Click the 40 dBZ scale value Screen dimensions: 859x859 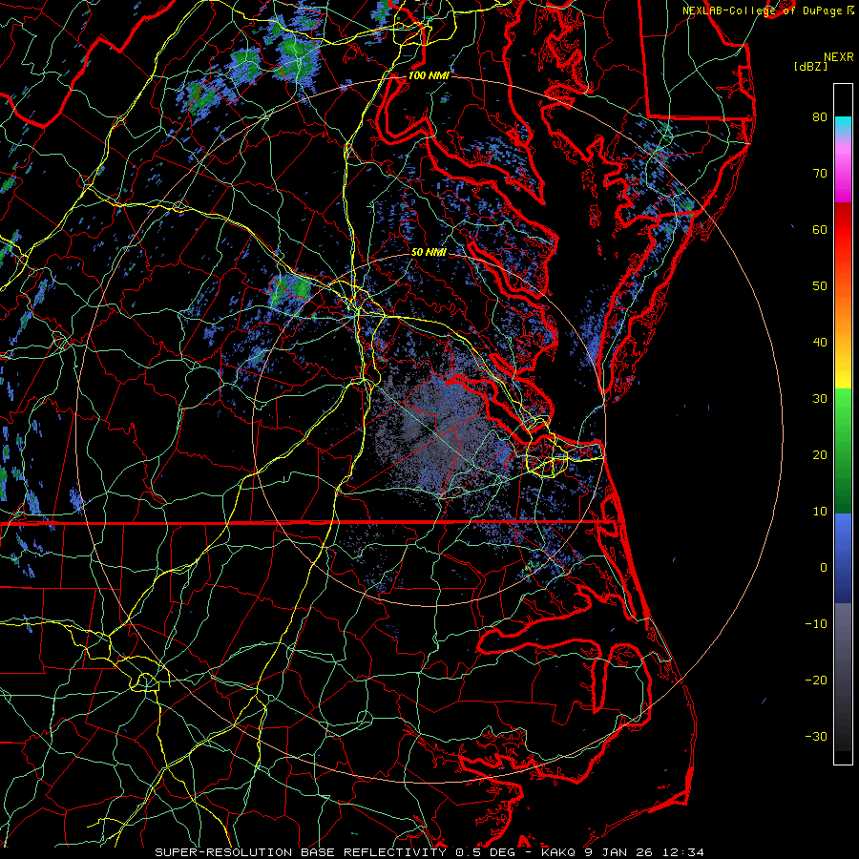820,343
